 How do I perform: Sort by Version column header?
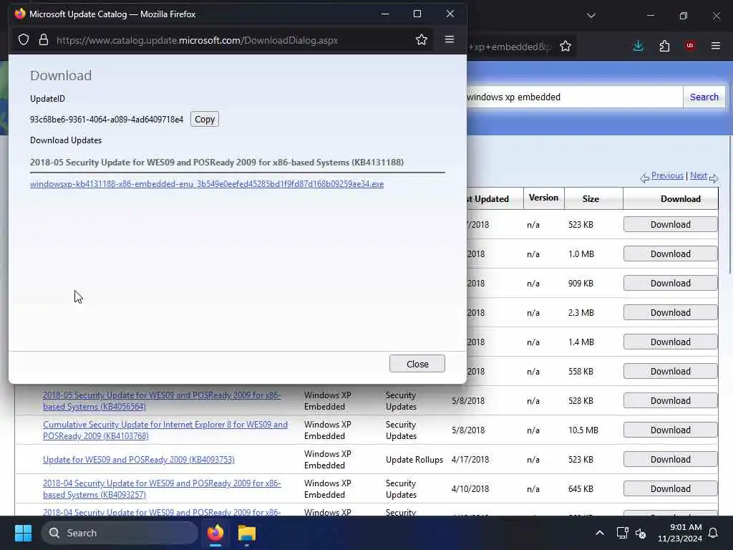click(544, 198)
